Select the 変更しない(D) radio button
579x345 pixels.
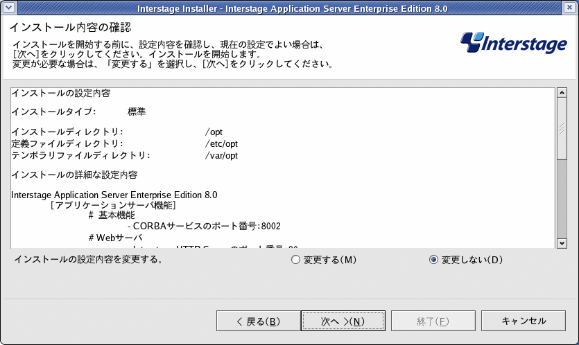coord(433,260)
